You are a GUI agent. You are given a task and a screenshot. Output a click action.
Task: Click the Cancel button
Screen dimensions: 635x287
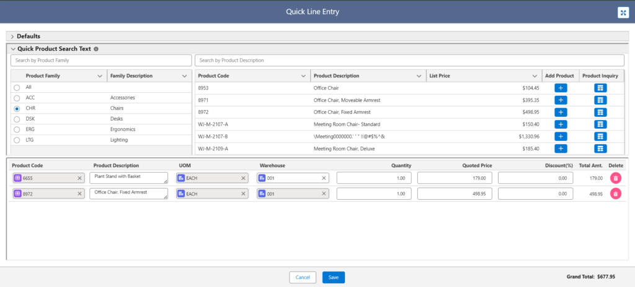tap(303, 277)
